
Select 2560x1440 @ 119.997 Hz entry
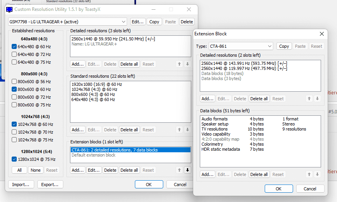coord(260,68)
